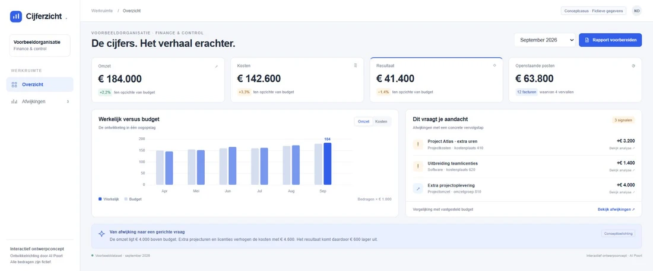
Task: Click the icon on Kosten card
Action: pyautogui.click(x=355, y=65)
